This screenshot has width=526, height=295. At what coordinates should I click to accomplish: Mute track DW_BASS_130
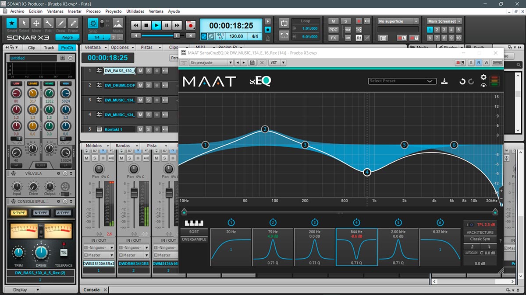coord(140,70)
